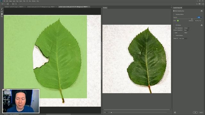Click the preview zoom percentage field

pos(105,112)
